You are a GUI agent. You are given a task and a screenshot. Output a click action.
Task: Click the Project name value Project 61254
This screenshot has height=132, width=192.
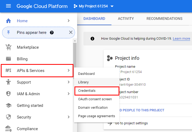[131, 72]
